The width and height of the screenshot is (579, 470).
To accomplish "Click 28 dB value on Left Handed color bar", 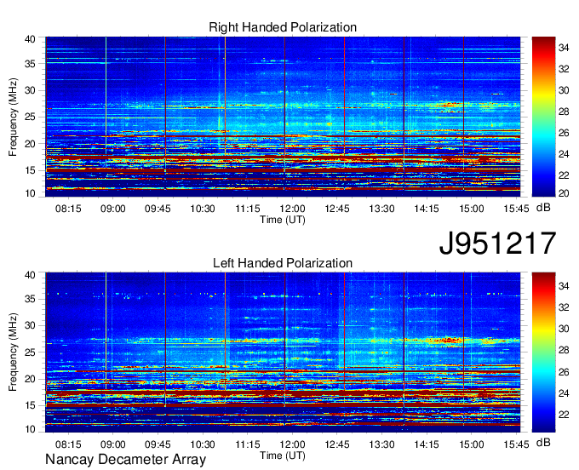I will tap(564, 350).
